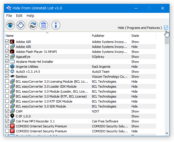Uncheck the CAM checkbox

[x=7, y=111]
